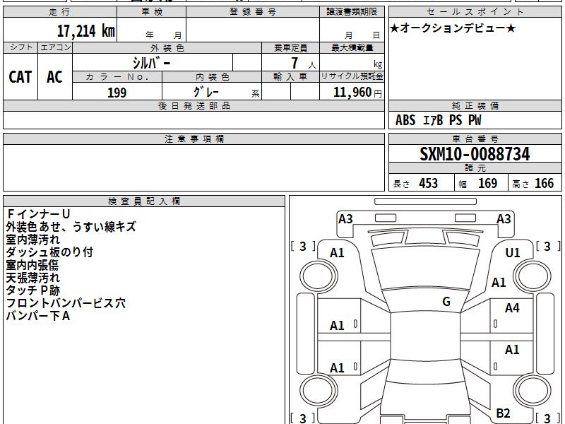Image resolution: width=565 pixels, height=424 pixels.
Task: Click the height value 166
Action: click(544, 183)
